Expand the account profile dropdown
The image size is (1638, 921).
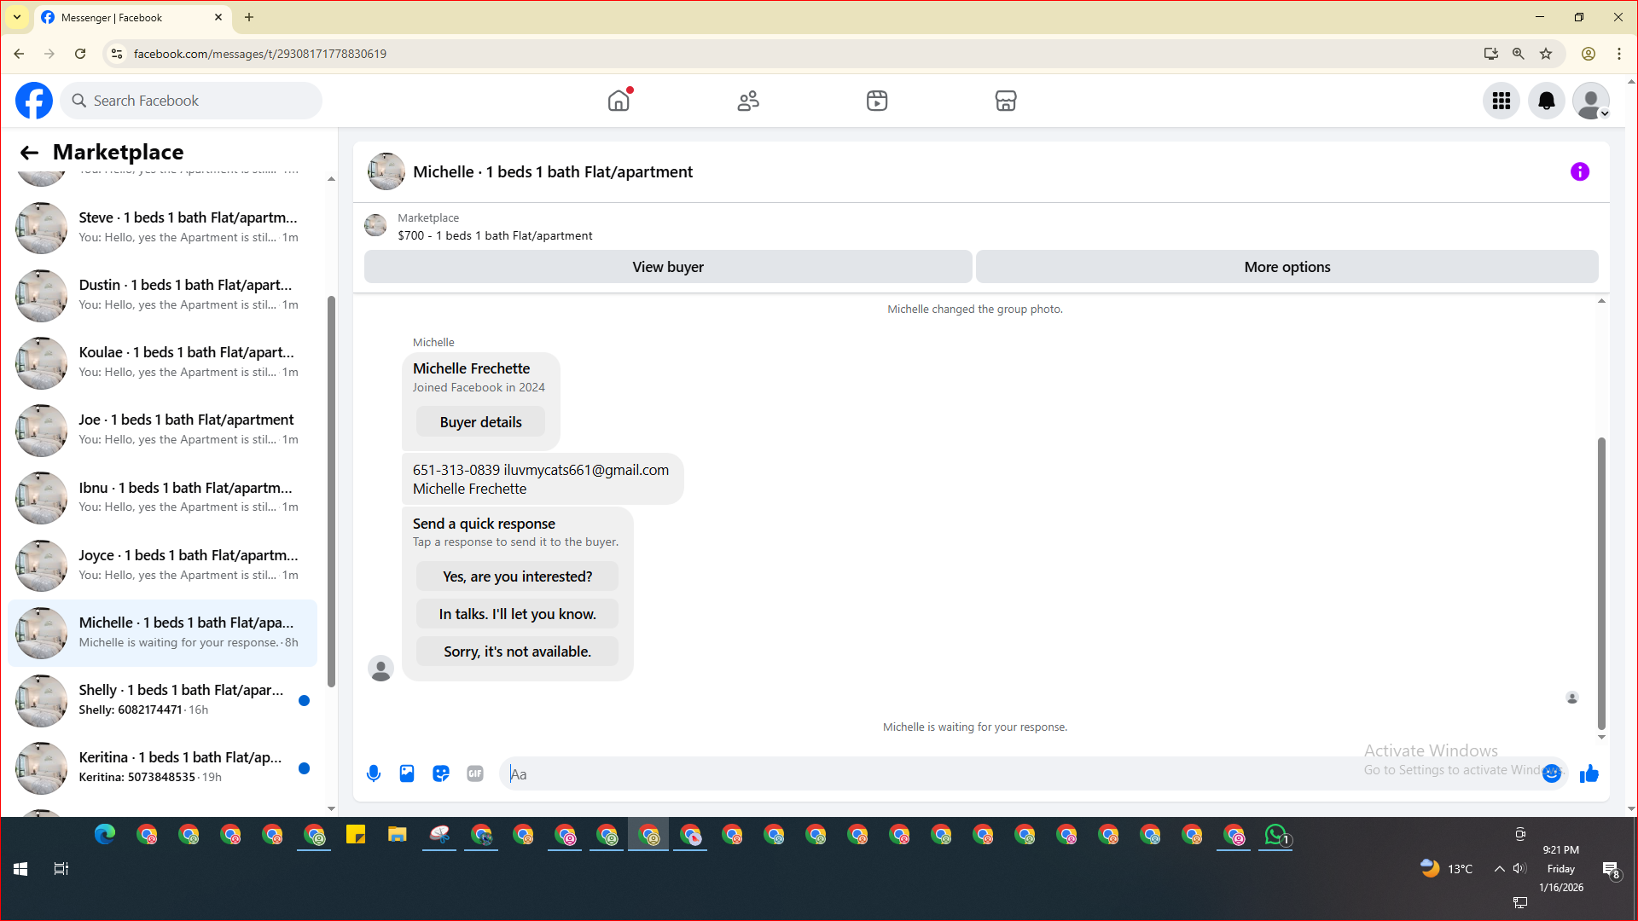coord(1591,101)
